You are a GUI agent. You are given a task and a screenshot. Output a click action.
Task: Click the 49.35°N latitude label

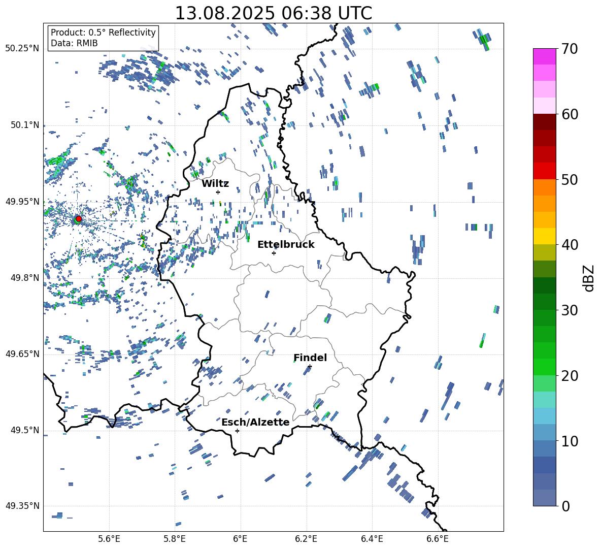pos(22,506)
